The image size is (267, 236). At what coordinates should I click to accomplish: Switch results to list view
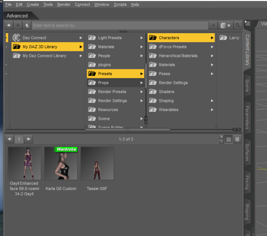[x=237, y=139]
